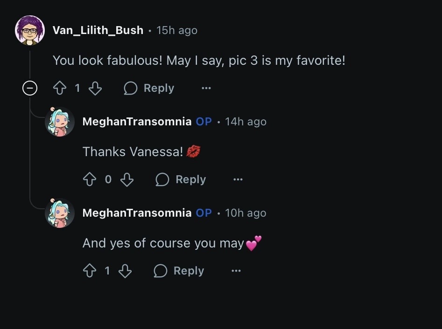The height and width of the screenshot is (329, 442).
Task: Collapse the Van_Lilith_Bush comment thread
Action: click(30, 88)
